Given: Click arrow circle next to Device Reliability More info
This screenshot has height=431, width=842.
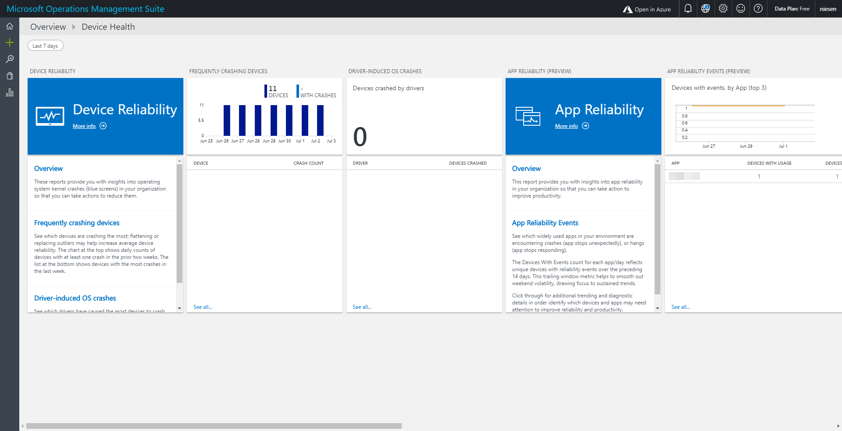Looking at the screenshot, I should tap(103, 126).
